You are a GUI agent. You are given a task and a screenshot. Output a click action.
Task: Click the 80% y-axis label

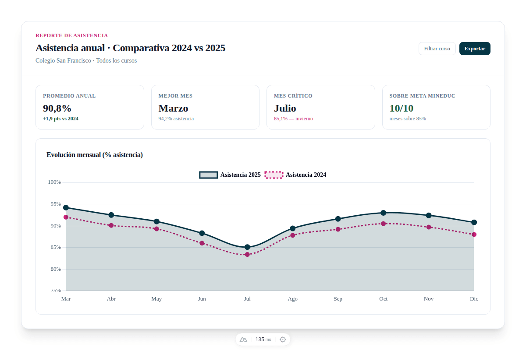tap(56, 269)
